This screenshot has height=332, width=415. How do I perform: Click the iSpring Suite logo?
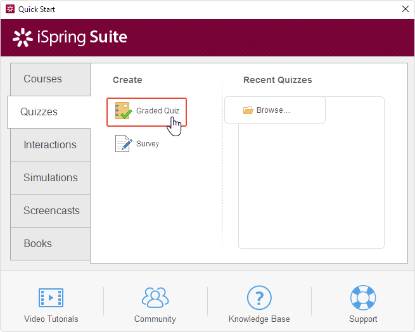[70, 37]
